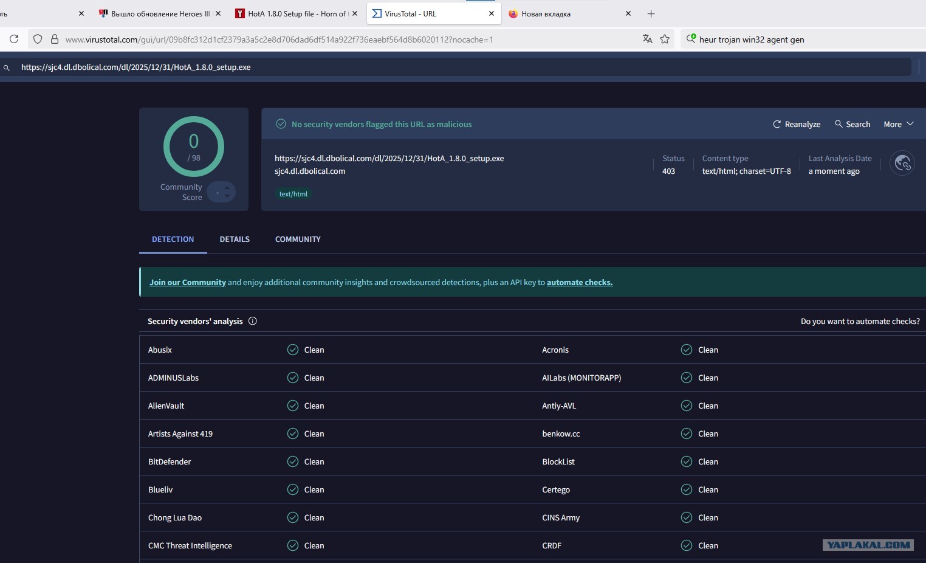Select the DETECTION tab

coord(173,239)
